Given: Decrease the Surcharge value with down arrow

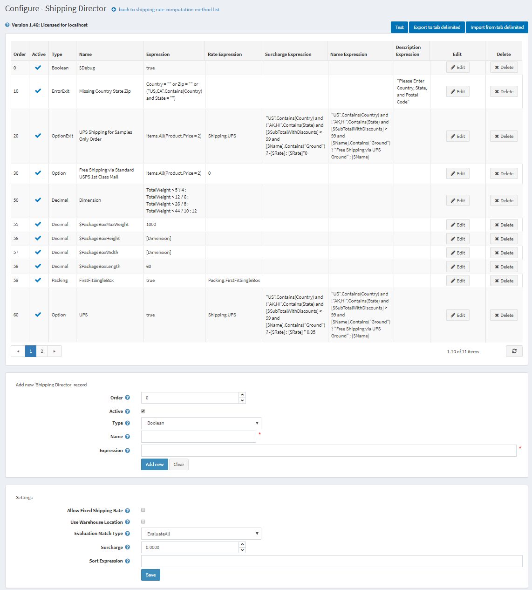Looking at the screenshot, I should (x=242, y=550).
